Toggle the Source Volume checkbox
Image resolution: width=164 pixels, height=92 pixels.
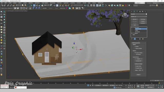(x=135, y=48)
